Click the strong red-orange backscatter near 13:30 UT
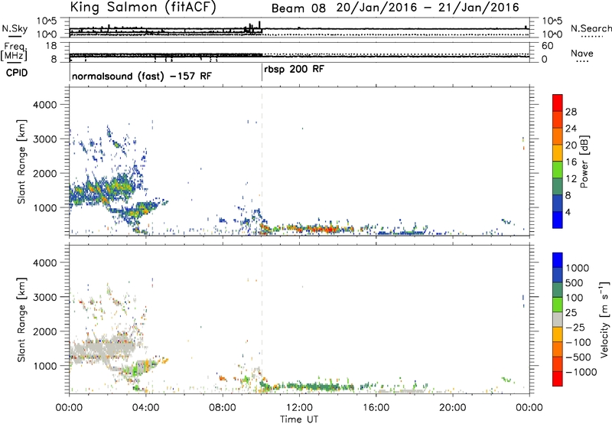Screen dimensions: 612x424 pos(327,229)
